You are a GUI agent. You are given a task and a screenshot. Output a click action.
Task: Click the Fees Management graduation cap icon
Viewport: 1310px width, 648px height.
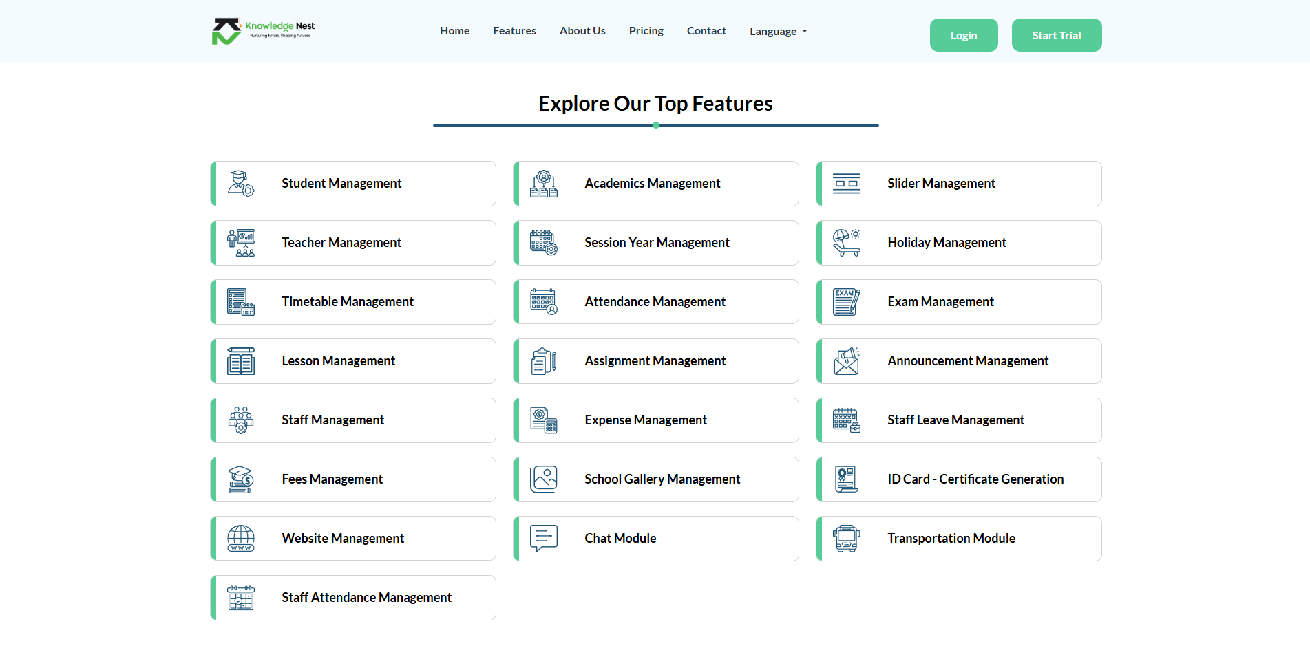coord(241,479)
